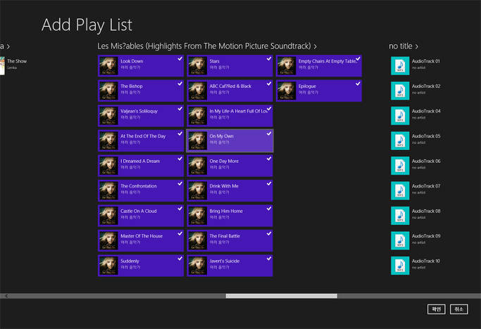481x329 pixels.
Task: Click the horizontal scrollbar thumb
Action: coord(282,296)
